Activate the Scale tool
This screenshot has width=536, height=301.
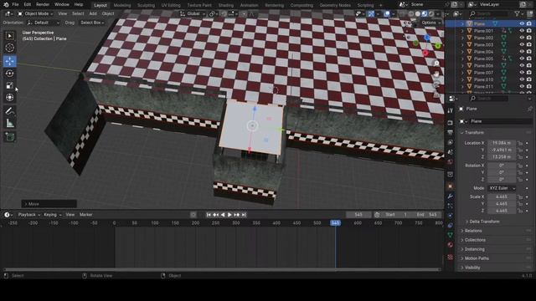click(10, 85)
